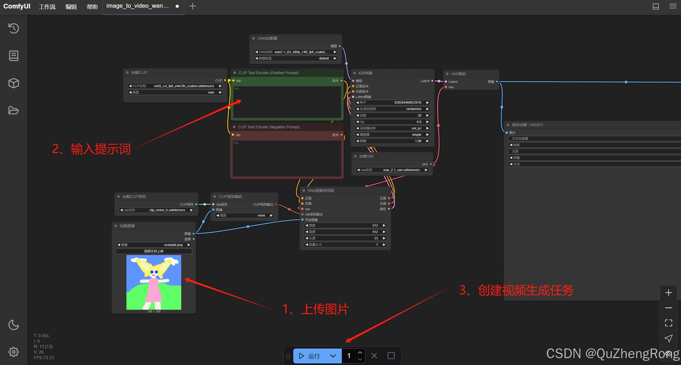This screenshot has height=365, width=681.
Task: Click the 选择文件上传 upload button
Action: 154,251
